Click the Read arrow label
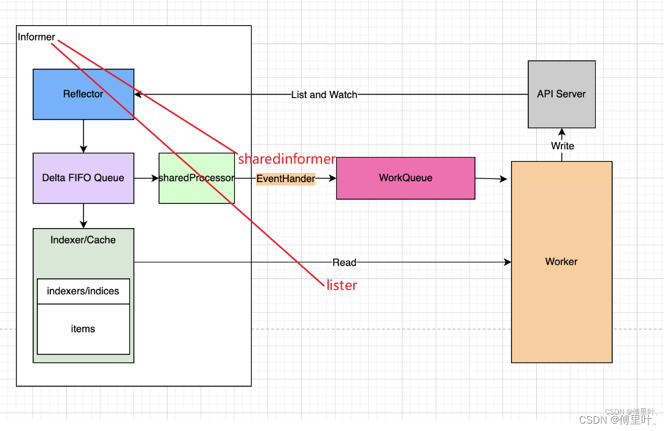This screenshot has height=431, width=665. pyautogui.click(x=344, y=262)
